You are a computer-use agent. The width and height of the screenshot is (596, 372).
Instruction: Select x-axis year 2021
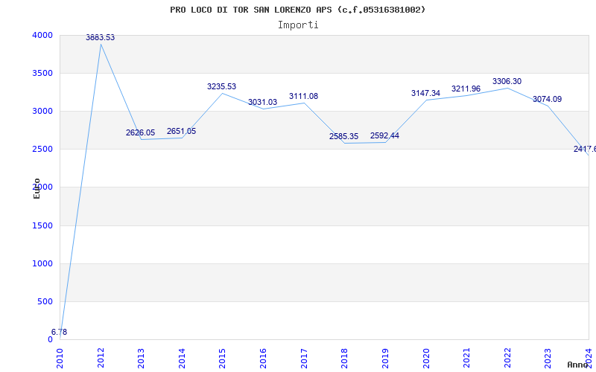(467, 359)
